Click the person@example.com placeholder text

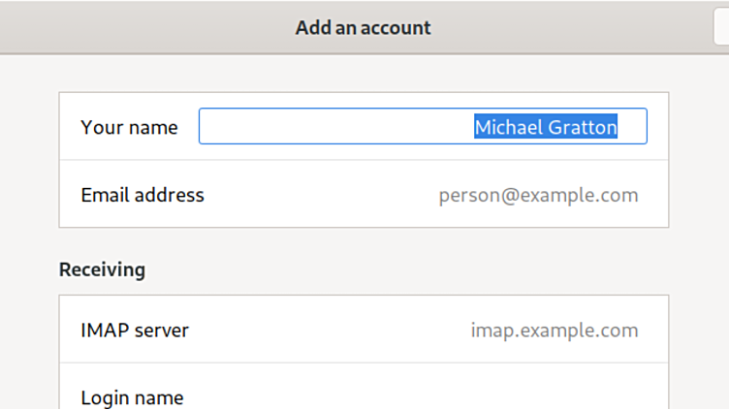pyautogui.click(x=538, y=195)
